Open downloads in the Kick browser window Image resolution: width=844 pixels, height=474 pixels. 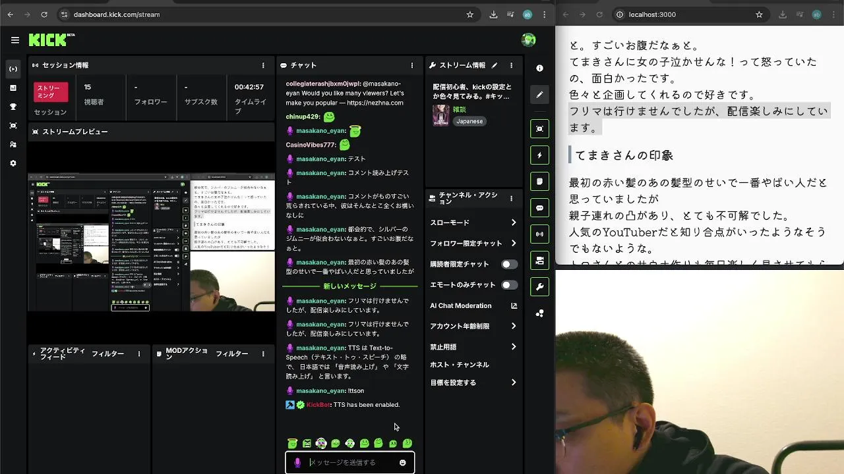494,14
